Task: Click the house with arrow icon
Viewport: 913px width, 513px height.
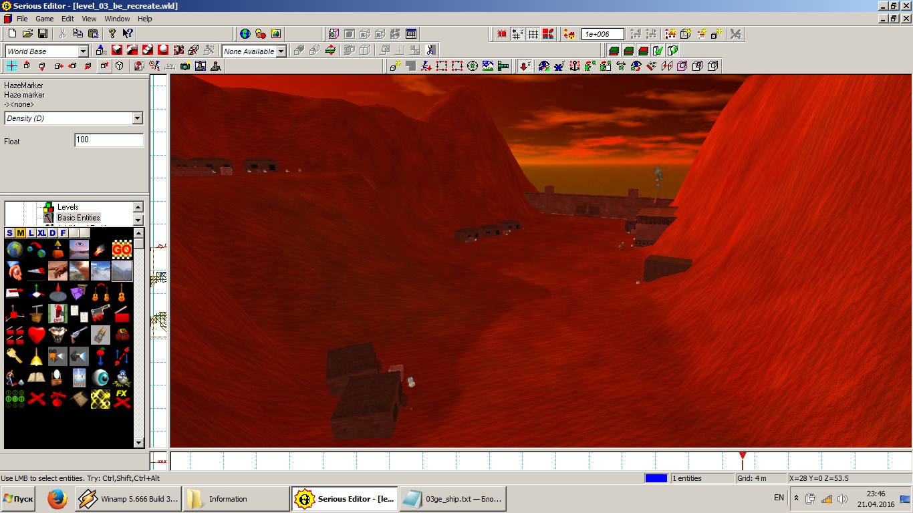Action: [569, 33]
